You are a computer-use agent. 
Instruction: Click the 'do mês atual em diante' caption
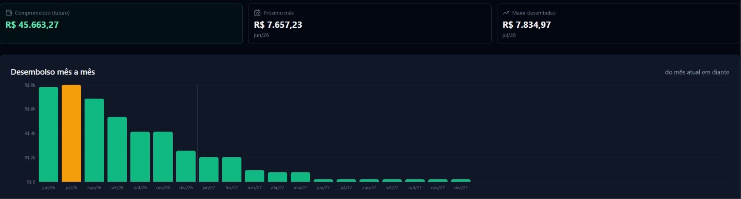[x=697, y=72]
